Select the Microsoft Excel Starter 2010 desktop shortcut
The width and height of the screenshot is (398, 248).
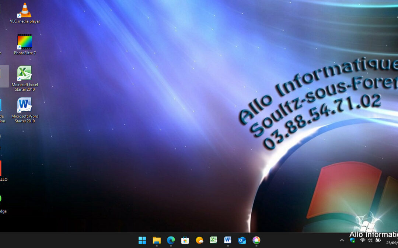[x=25, y=79]
